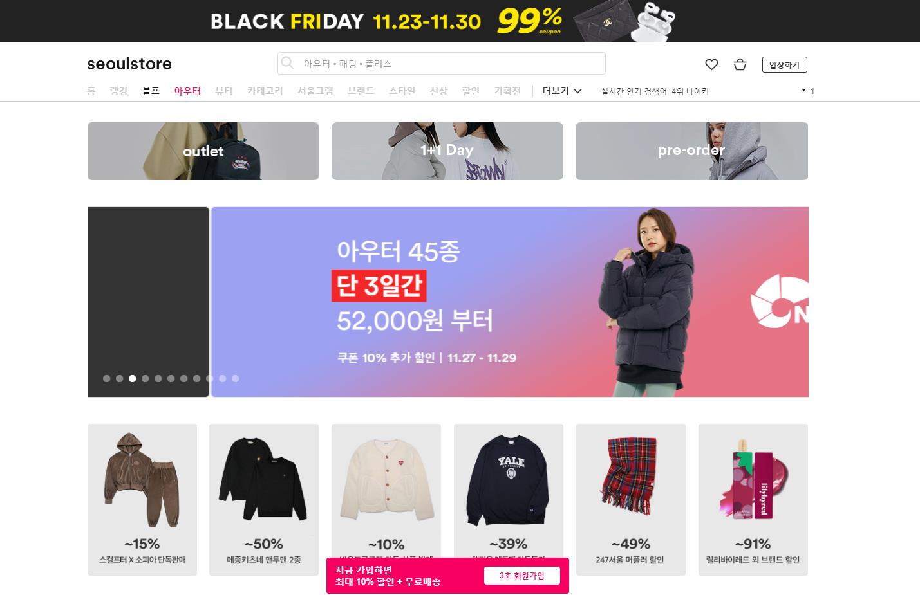Open the wishlist heart icon

click(711, 64)
